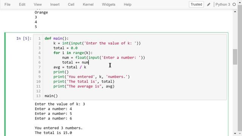Screen dimensions: 242x136
Task: Click the scrollbar down arrow
Action: [x=235, y=133]
